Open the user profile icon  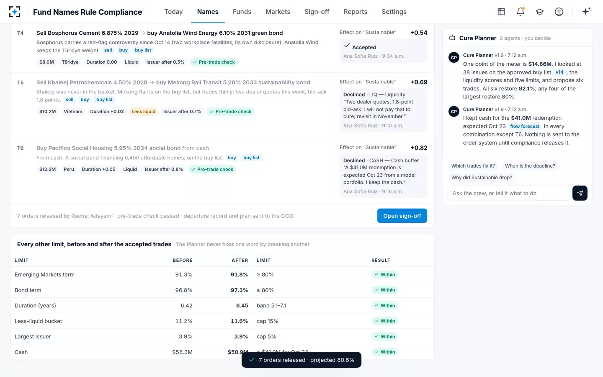(x=559, y=12)
